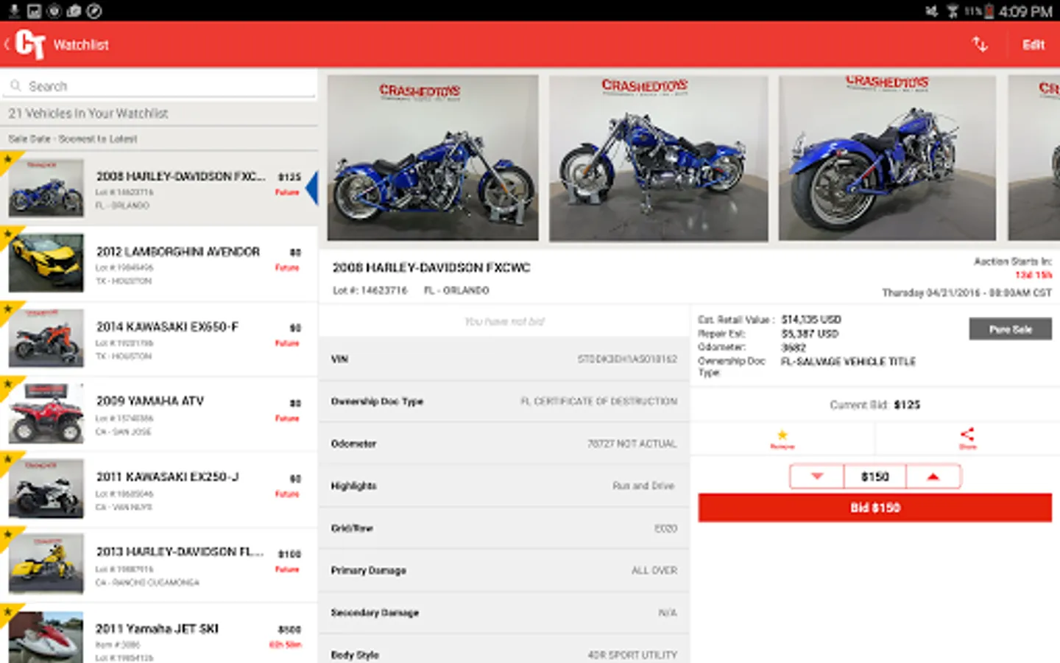Select 2009 Yamaha ATV watchlist row
Screen dimensions: 1060x663
coord(159,414)
